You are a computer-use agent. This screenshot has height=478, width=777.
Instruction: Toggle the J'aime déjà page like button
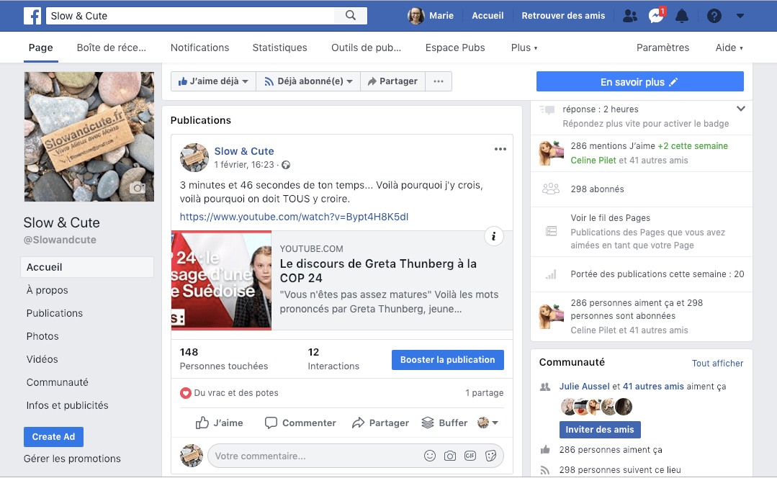[213, 81]
